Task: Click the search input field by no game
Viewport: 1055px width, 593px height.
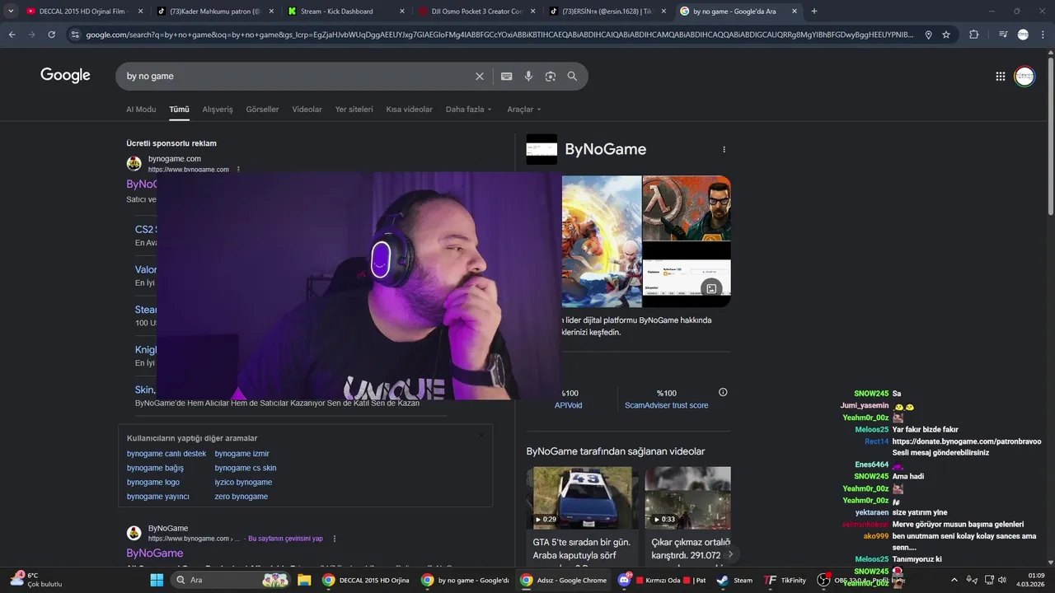Action: click(297, 76)
